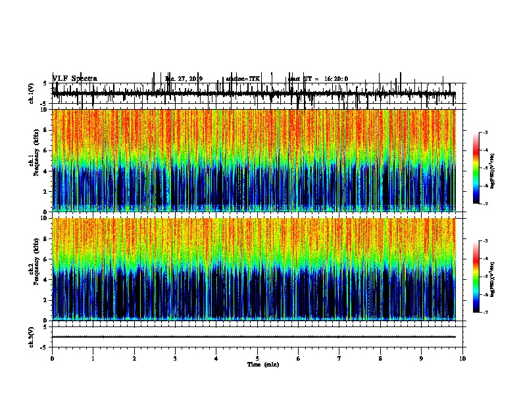This screenshot has width=521, height=402.
Task: Click the date label "27, 2019"
Action: (x=188, y=79)
